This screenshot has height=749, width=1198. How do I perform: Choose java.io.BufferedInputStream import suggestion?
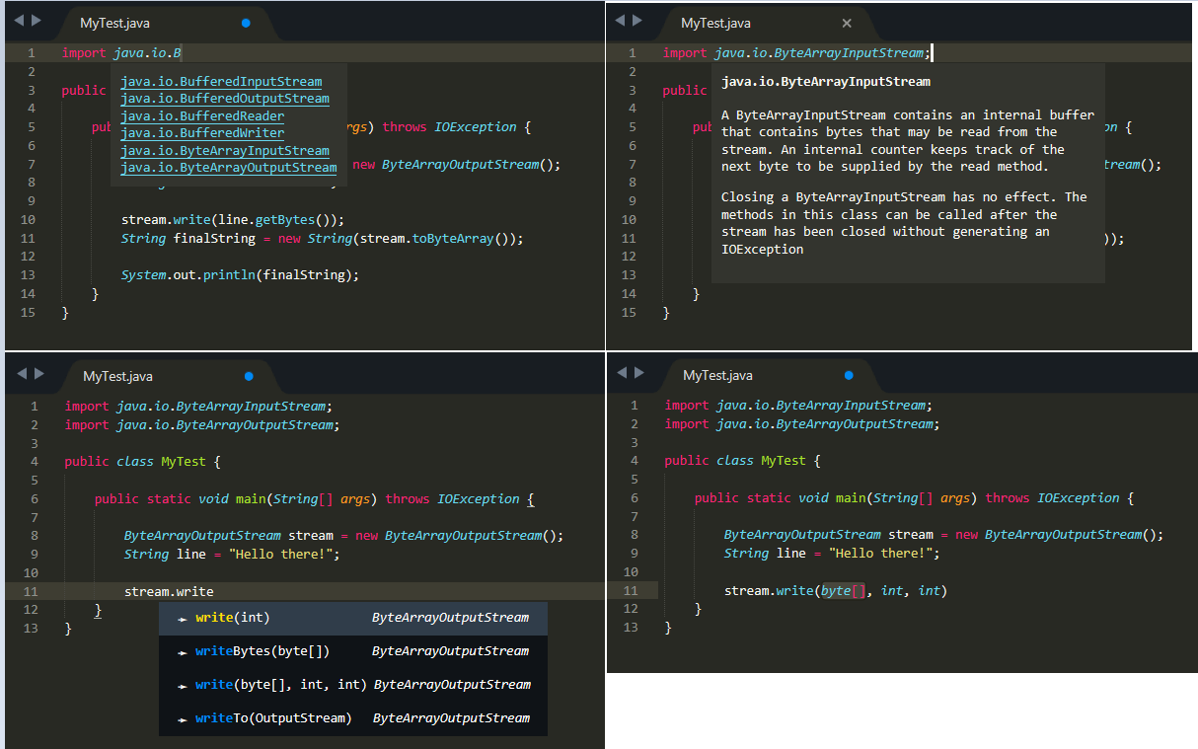pos(221,82)
